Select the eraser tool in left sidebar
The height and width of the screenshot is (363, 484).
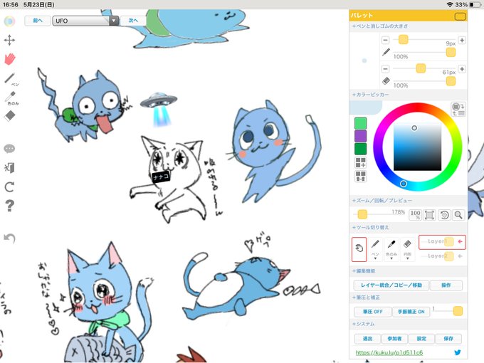coord(10,116)
